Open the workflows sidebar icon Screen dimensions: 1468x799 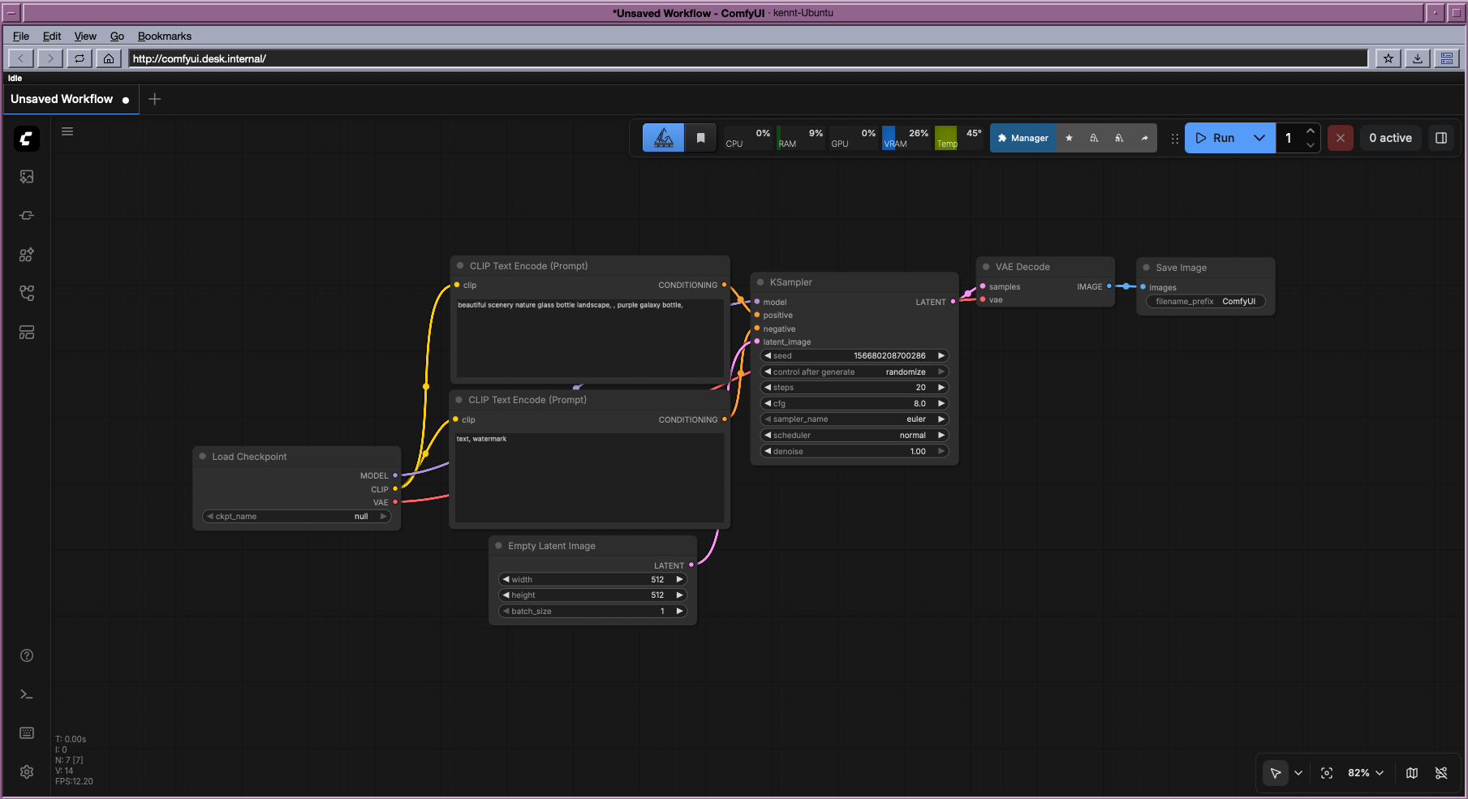27,294
